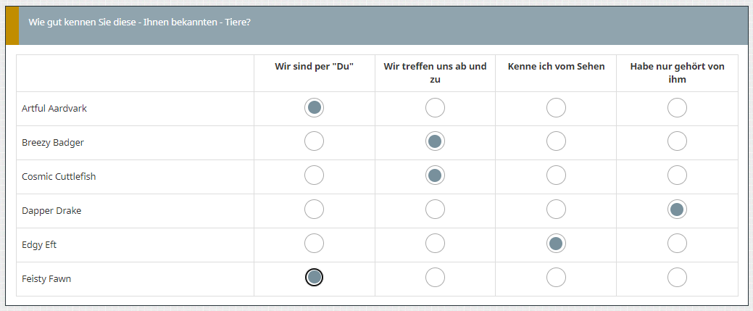Choose "Habe nur gehört von ihm" for Breezy Badger
The height and width of the screenshot is (311, 753).
coord(677,142)
